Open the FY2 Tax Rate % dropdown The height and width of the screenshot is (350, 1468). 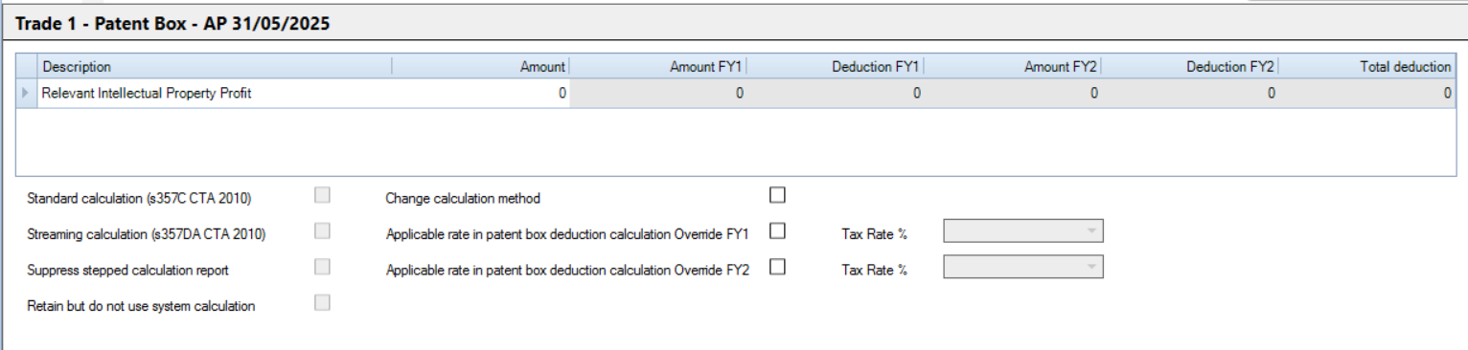tap(1023, 267)
